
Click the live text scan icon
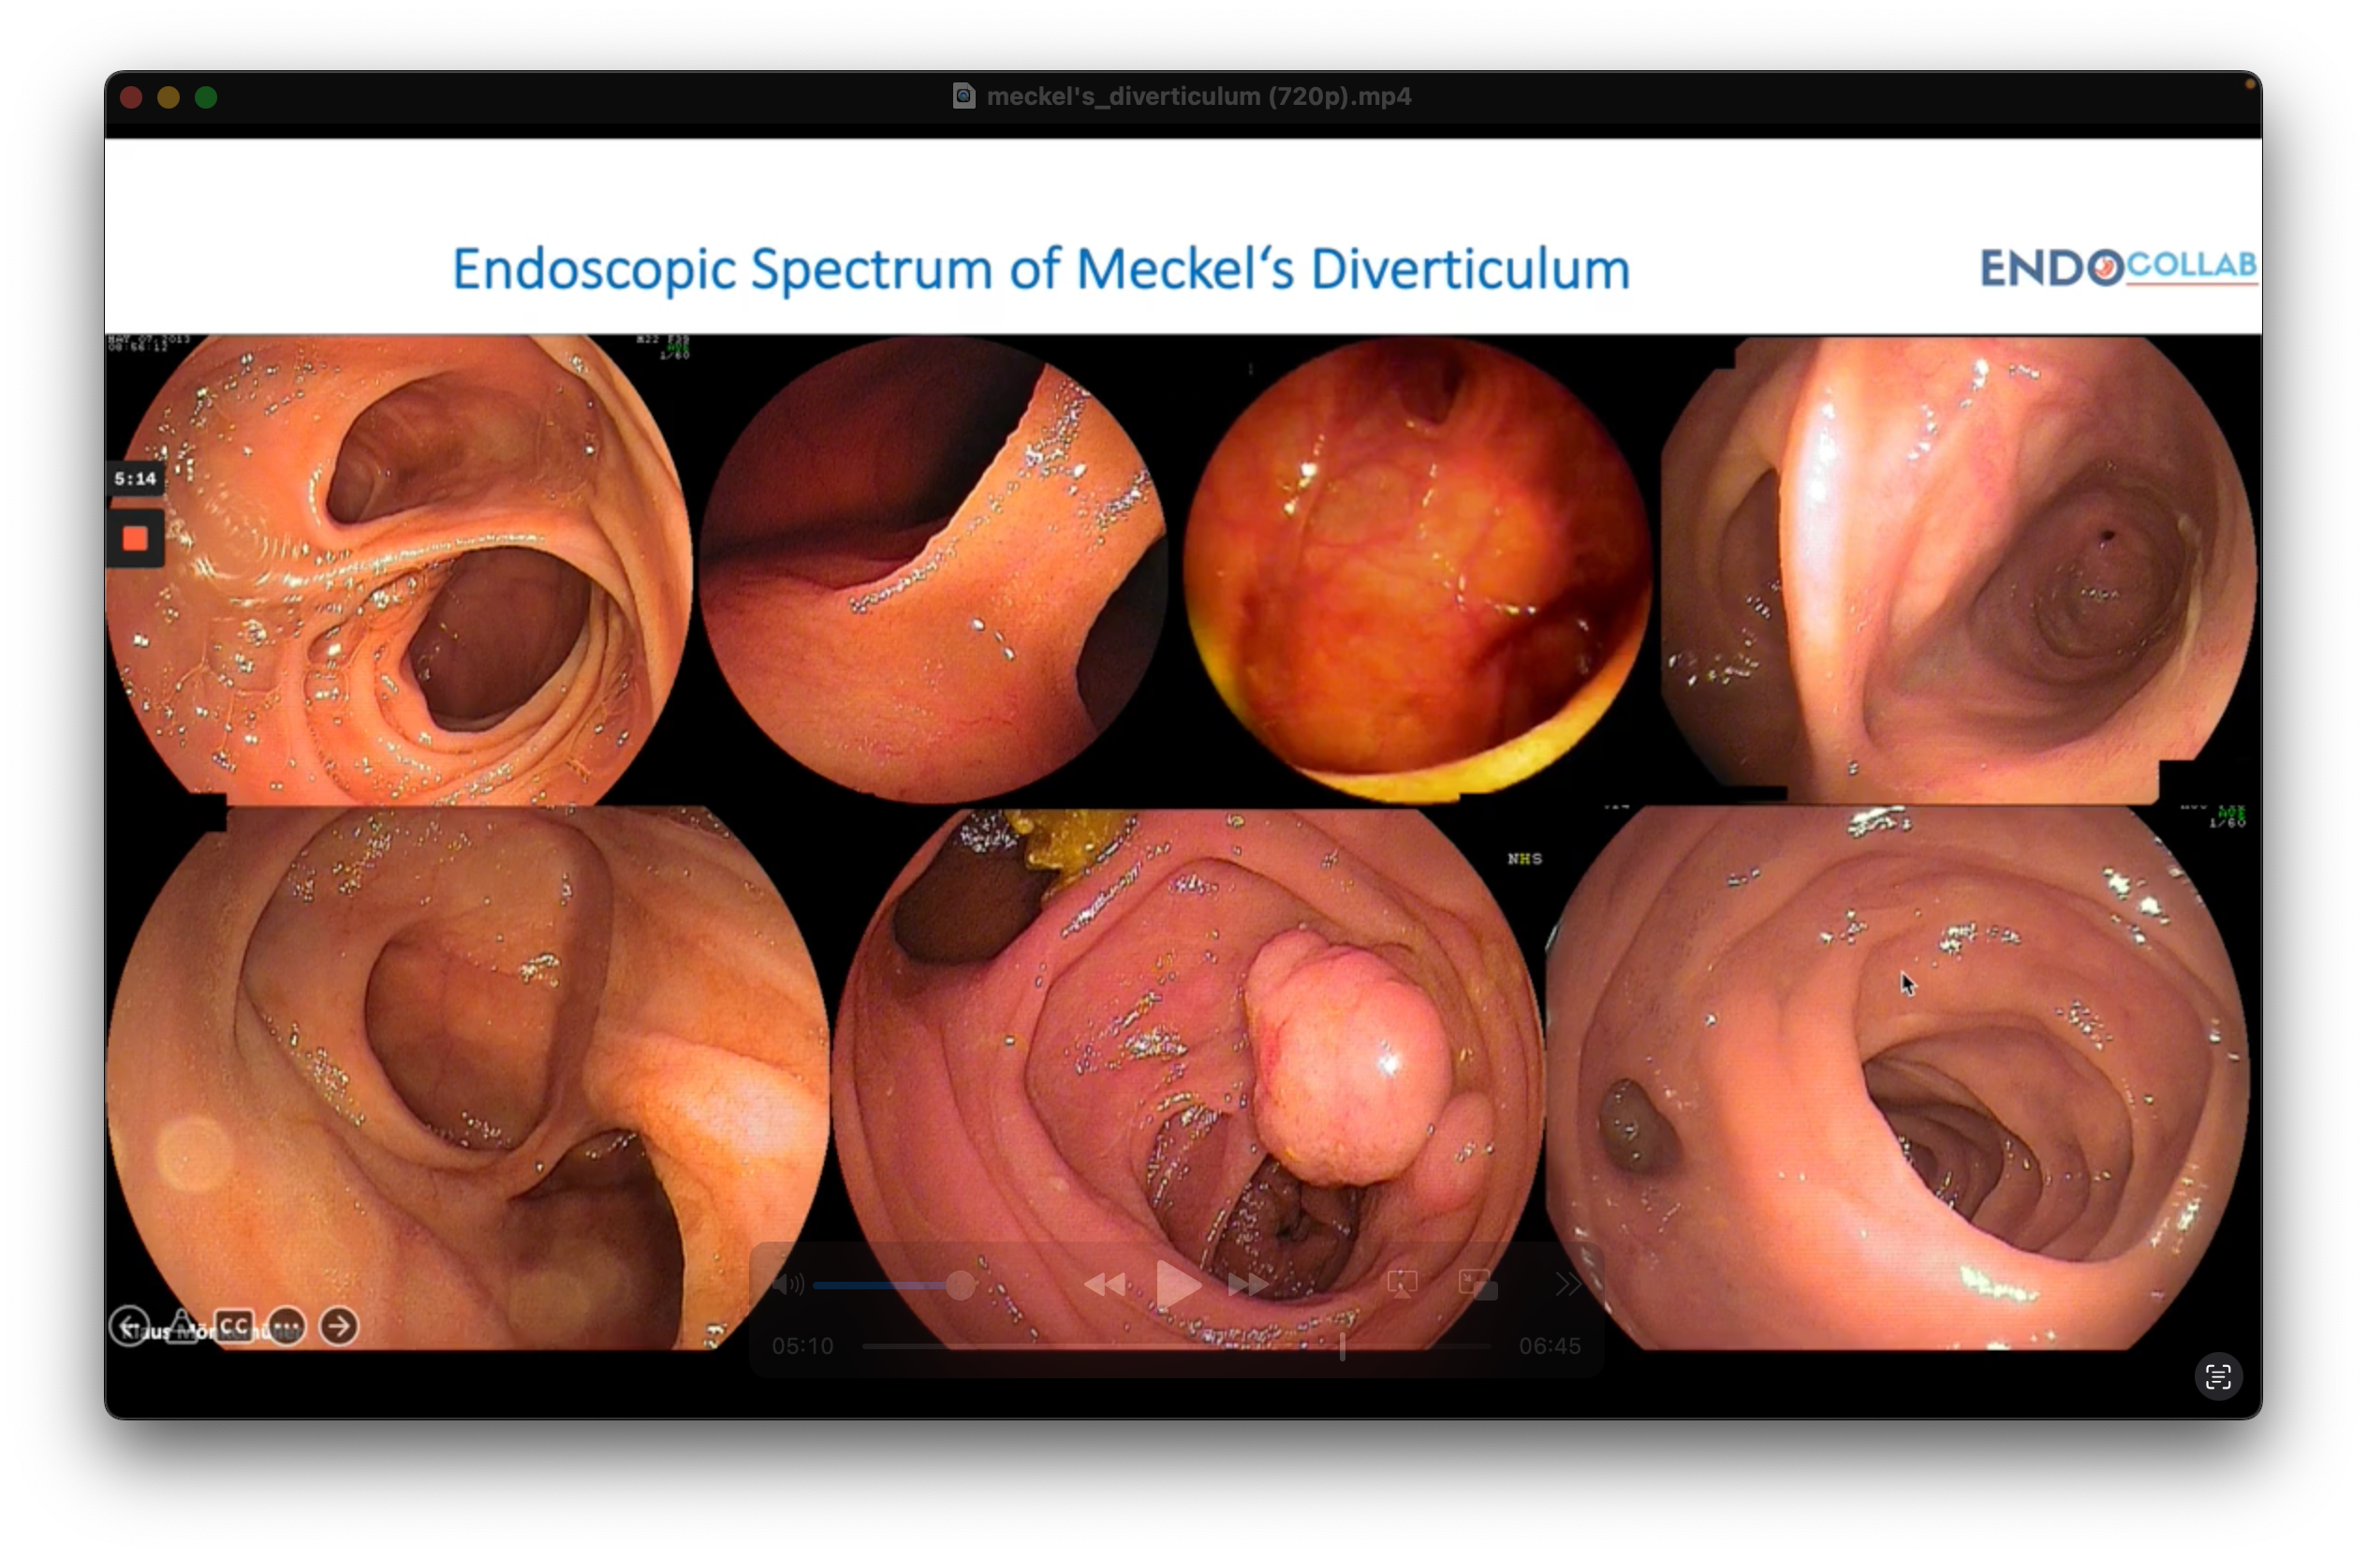tap(2218, 1377)
